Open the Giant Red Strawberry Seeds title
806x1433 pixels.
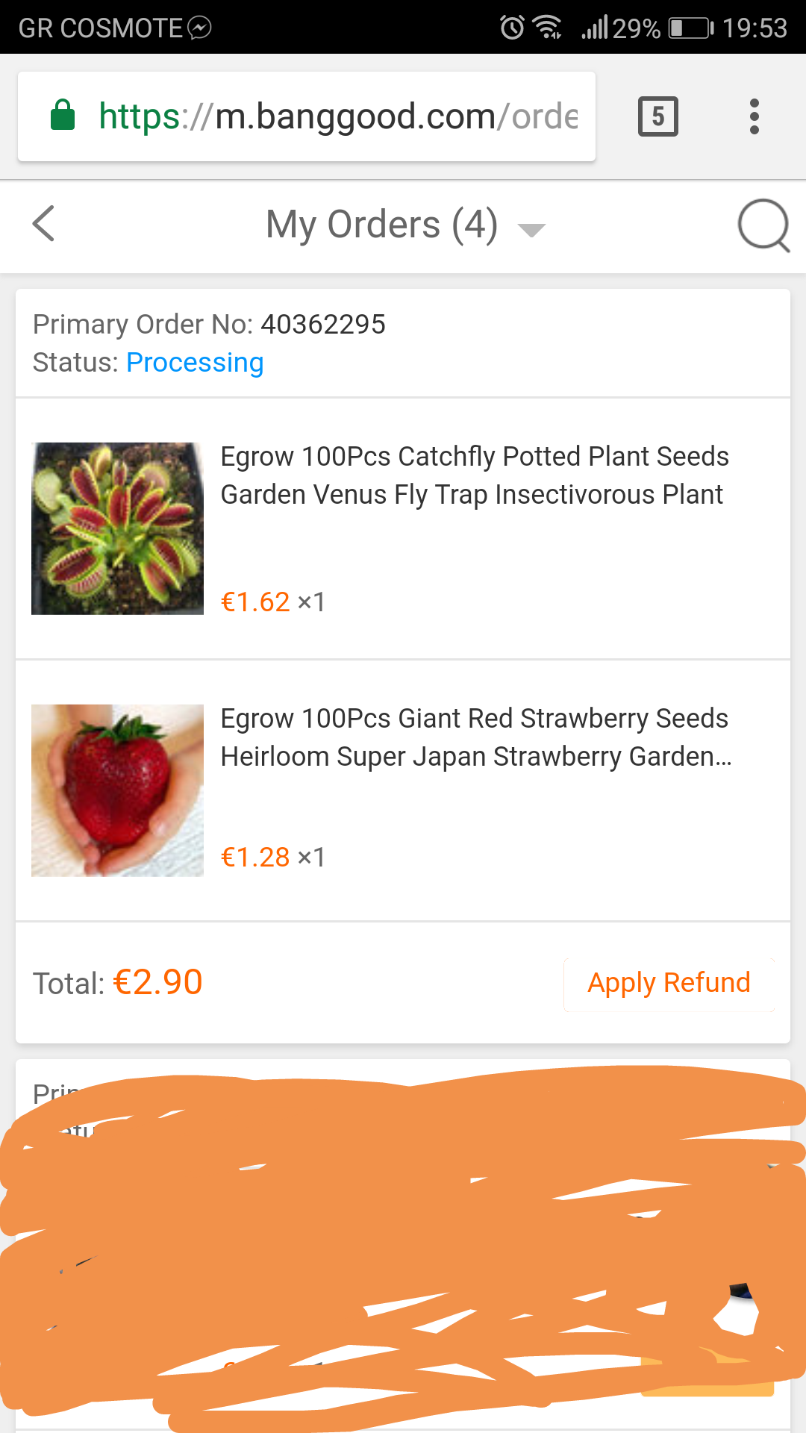click(475, 737)
